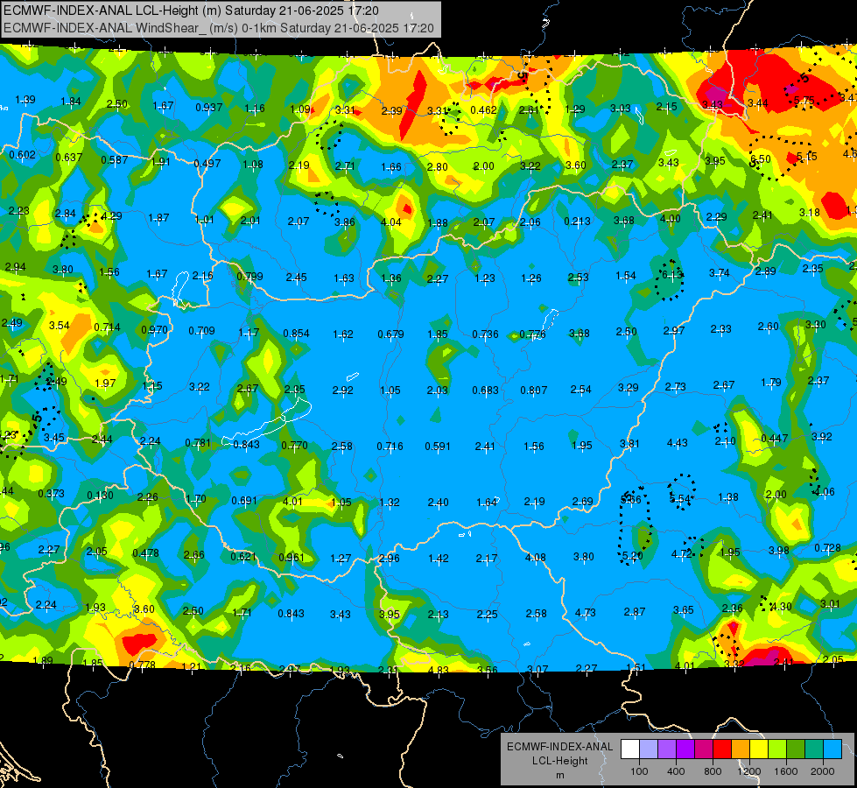Screen dimensions: 857x788
Task: Click the LCL-Height title line at top
Action: click(191, 11)
